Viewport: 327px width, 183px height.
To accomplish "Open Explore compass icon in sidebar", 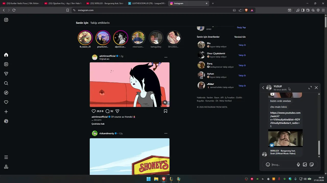I will (6, 93).
